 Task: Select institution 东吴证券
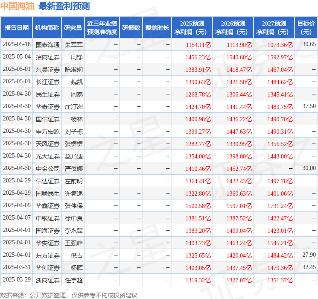[x=48, y=70]
